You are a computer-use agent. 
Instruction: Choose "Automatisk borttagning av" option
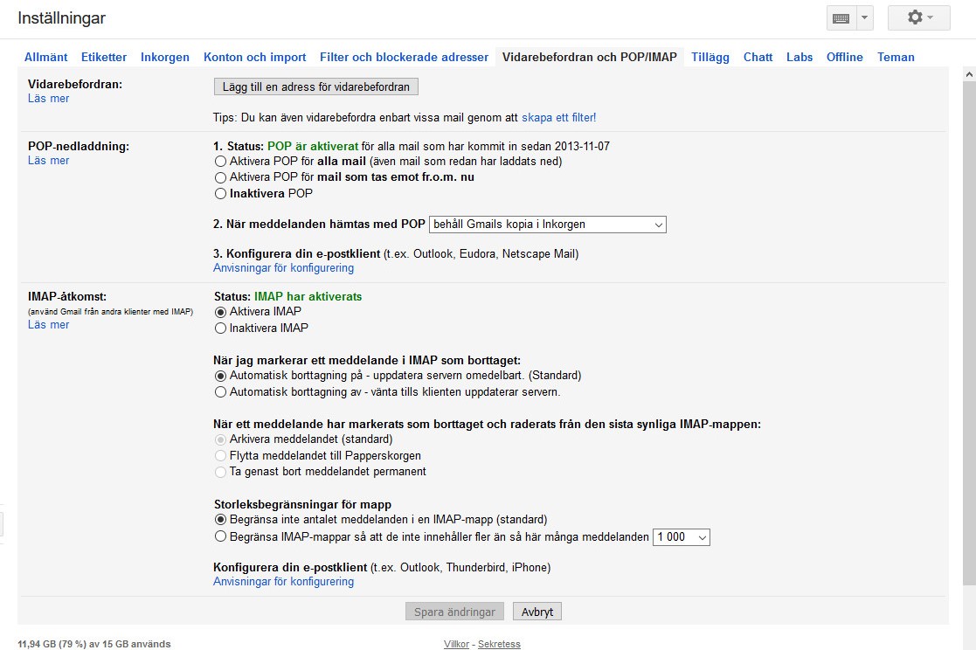point(220,393)
